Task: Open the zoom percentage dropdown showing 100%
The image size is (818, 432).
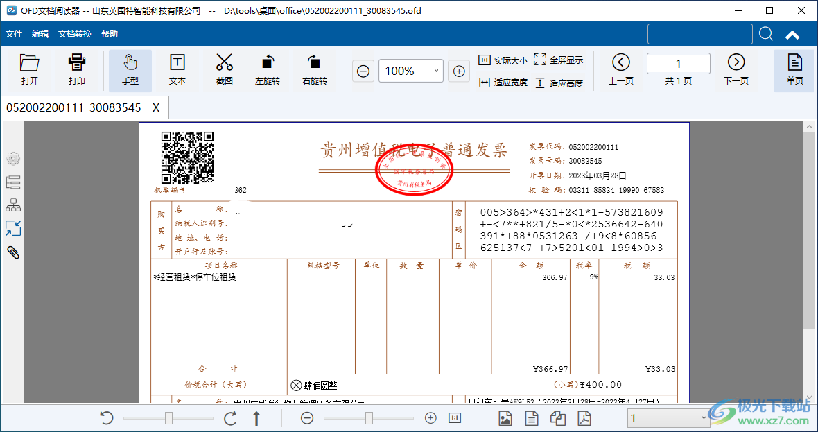Action: (411, 71)
